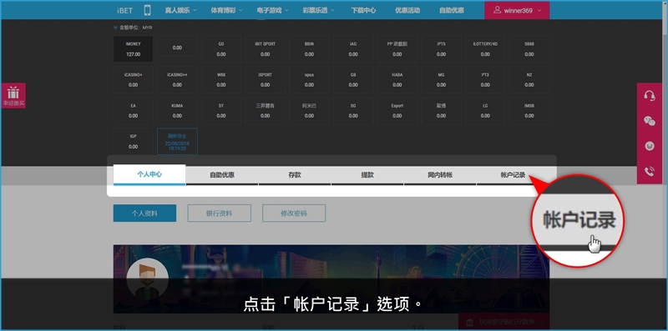Screen dimensions: 668x331
Task: Select the LG wallet tile
Action: (485, 111)
